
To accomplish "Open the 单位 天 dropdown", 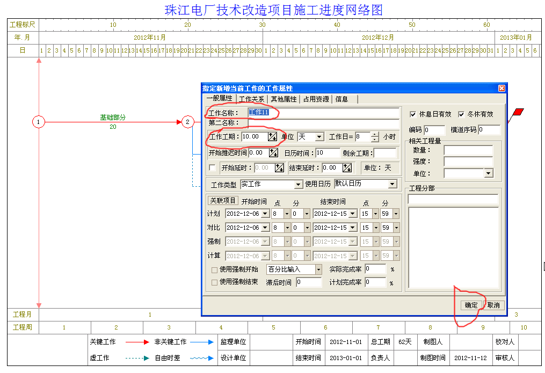I will click(x=319, y=137).
